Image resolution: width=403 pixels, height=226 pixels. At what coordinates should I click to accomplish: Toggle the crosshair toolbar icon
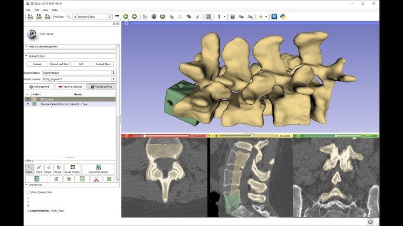(x=261, y=16)
